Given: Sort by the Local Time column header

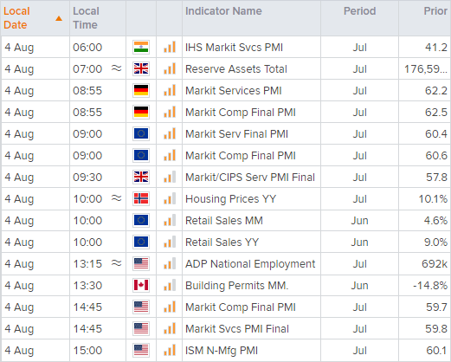Looking at the screenshot, I should coord(86,18).
